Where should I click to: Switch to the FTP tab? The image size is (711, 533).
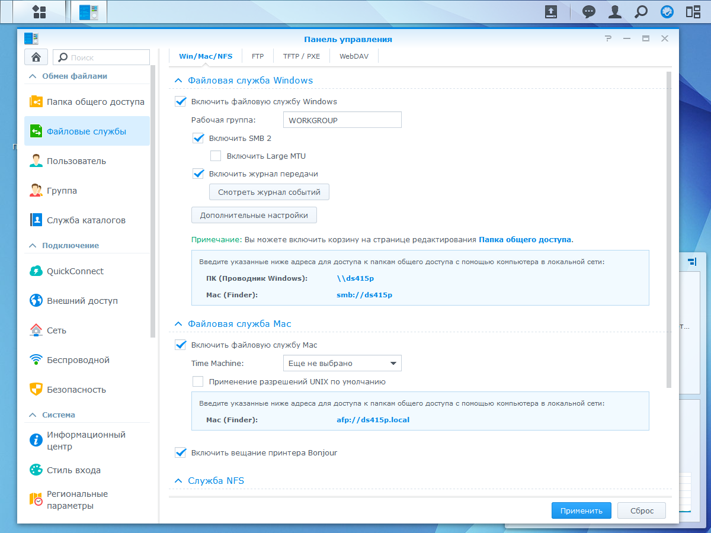[x=258, y=56]
